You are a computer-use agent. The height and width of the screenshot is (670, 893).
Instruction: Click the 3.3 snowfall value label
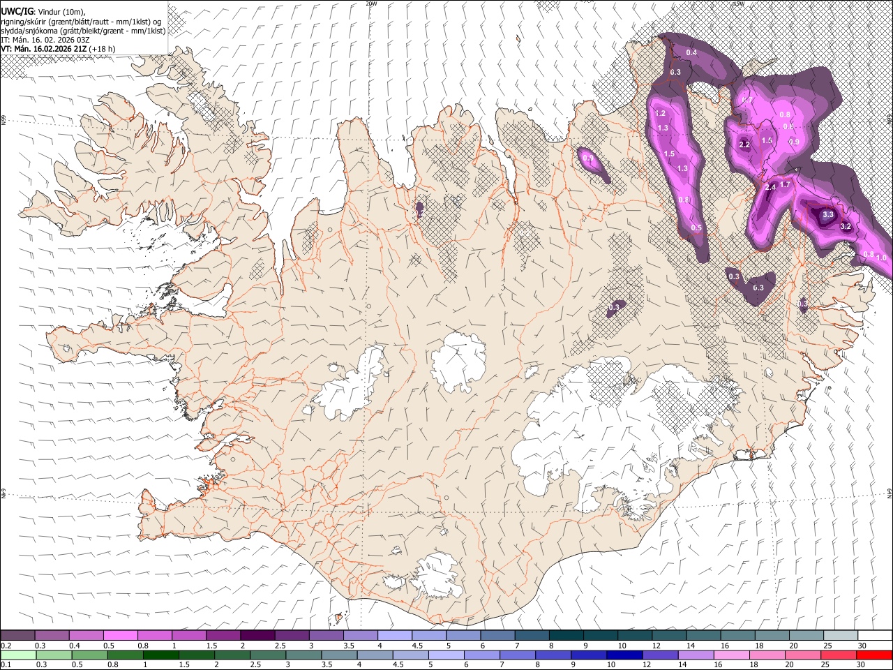[828, 215]
